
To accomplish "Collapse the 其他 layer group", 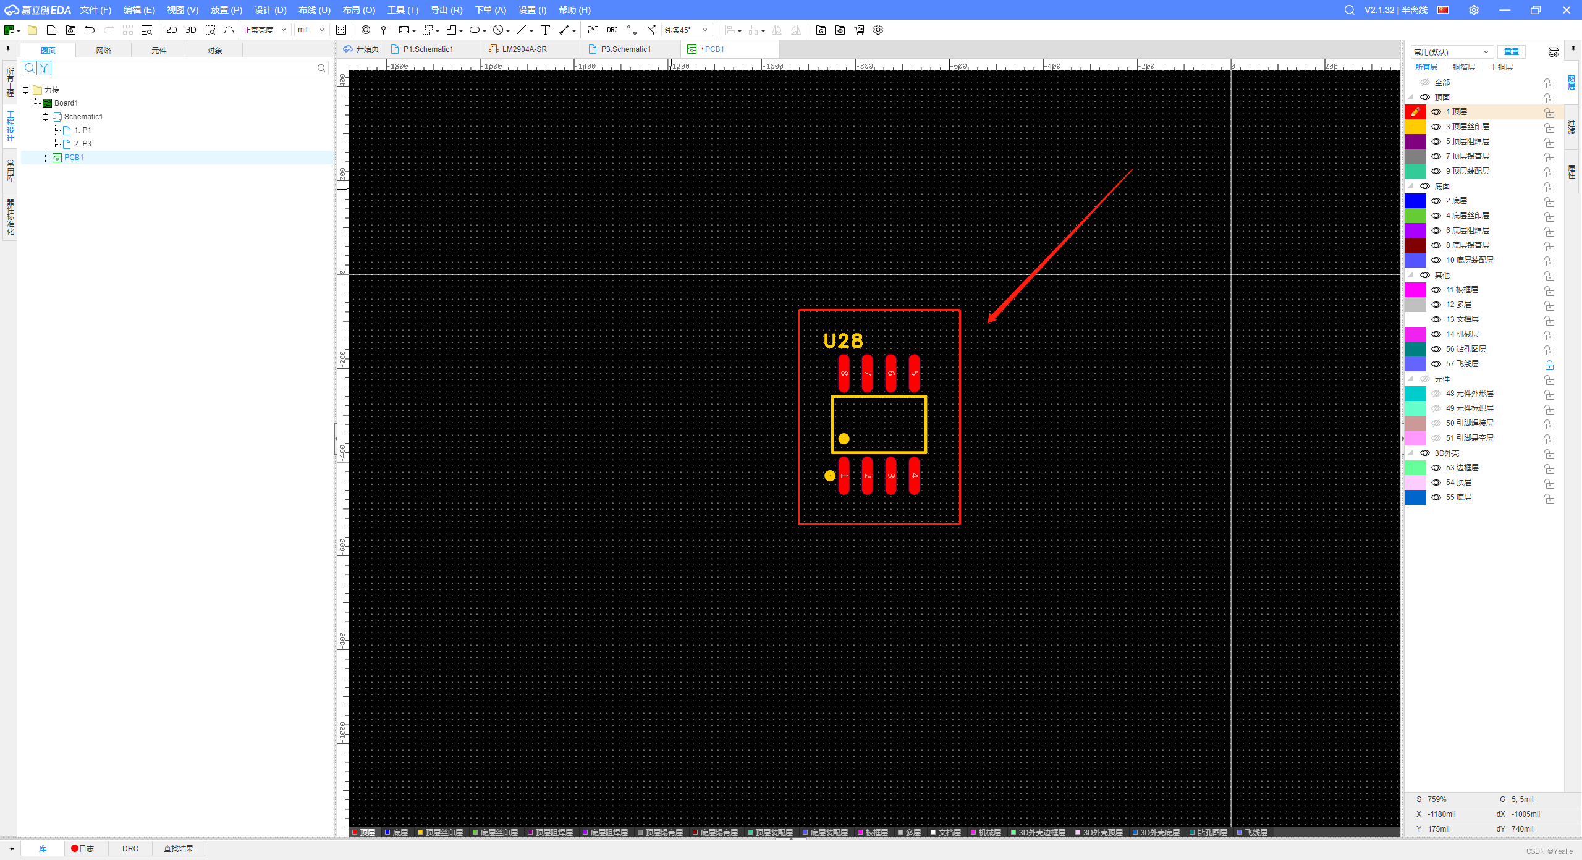I will coord(1411,275).
